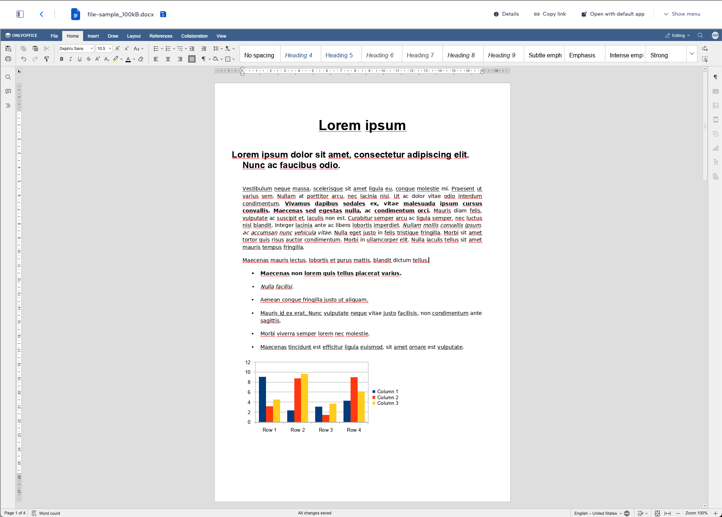Open the Comments panel in the left sidebar

pos(8,91)
